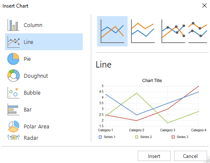Select the Bubble chart icon
The image size is (210, 163).
14,92
